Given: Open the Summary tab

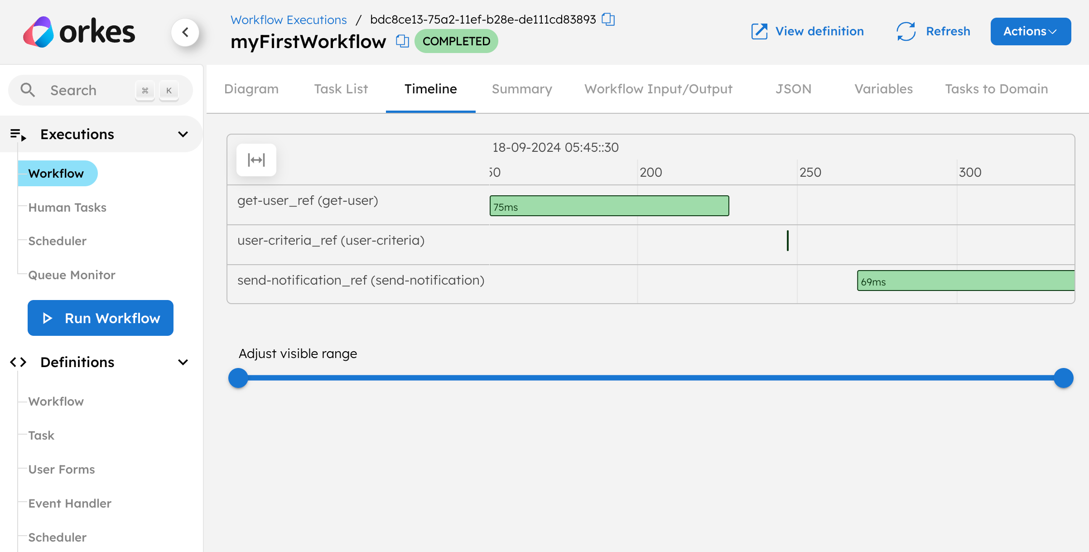Looking at the screenshot, I should coord(522,89).
